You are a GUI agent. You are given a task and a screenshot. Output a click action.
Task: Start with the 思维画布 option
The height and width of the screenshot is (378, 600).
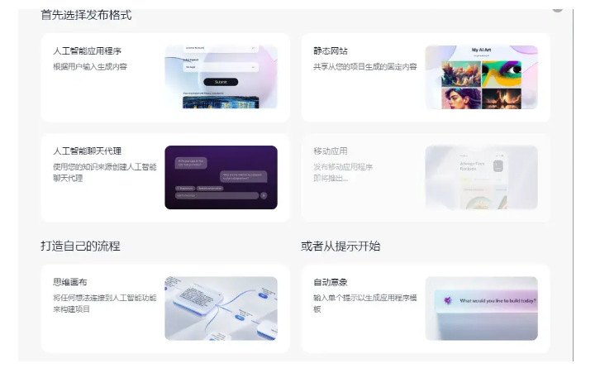pyautogui.click(x=69, y=282)
